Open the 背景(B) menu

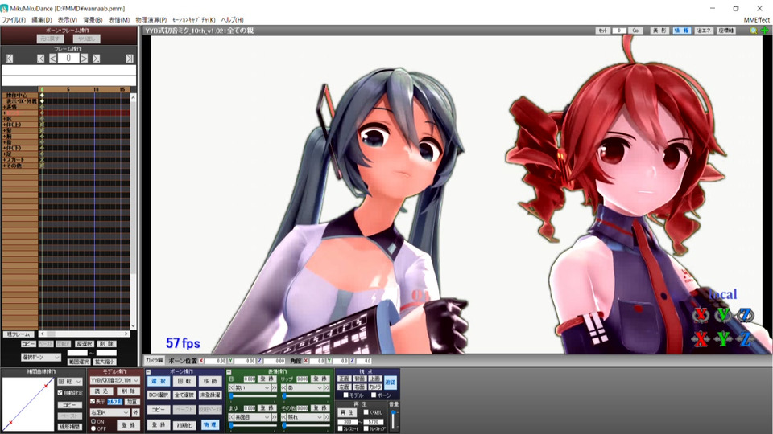[x=93, y=20]
